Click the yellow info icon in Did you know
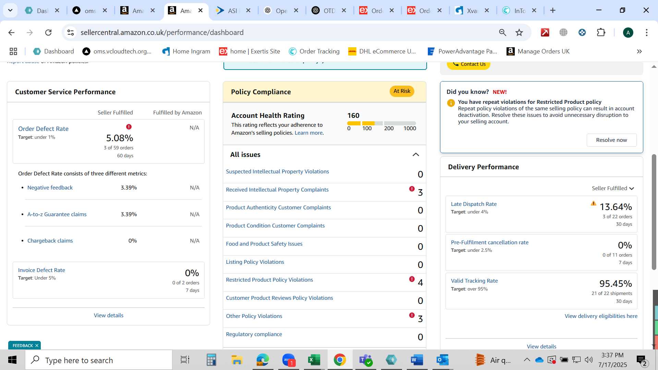The width and height of the screenshot is (658, 370). click(x=451, y=103)
